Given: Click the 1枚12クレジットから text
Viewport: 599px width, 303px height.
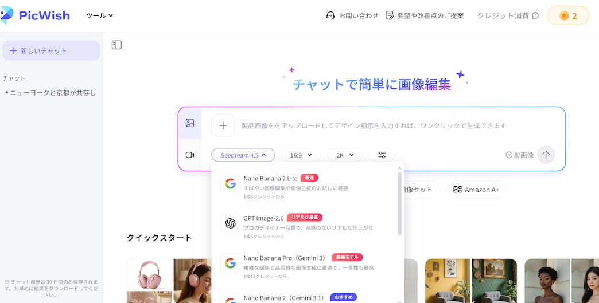Looking at the screenshot, I should [265, 276].
